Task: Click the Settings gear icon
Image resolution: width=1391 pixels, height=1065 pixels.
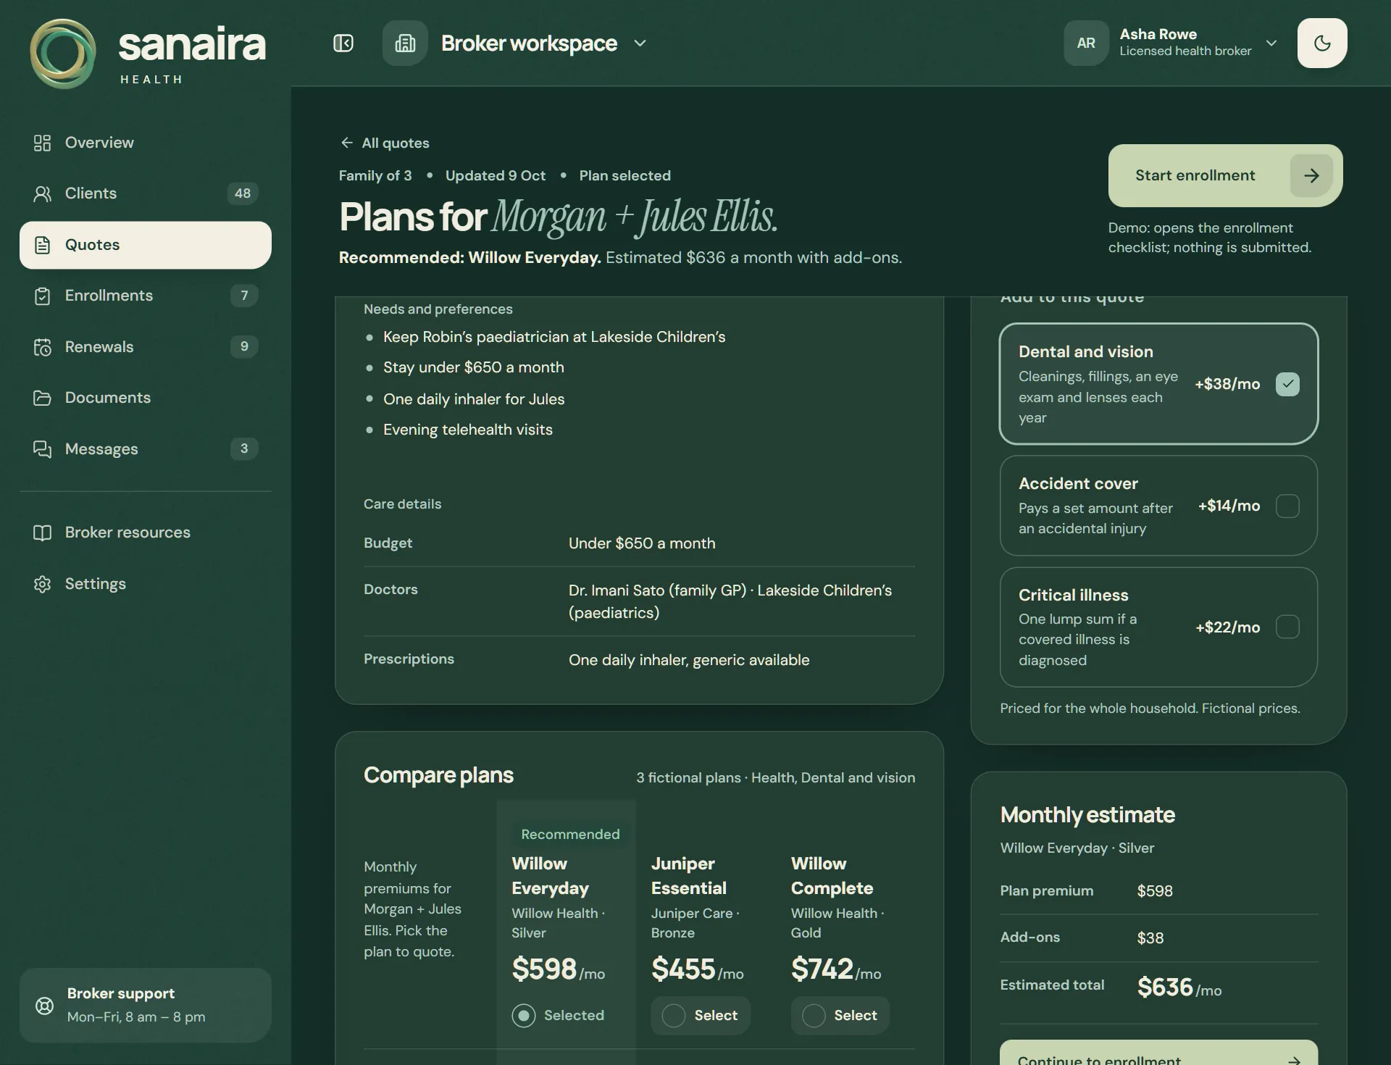Action: (x=42, y=584)
